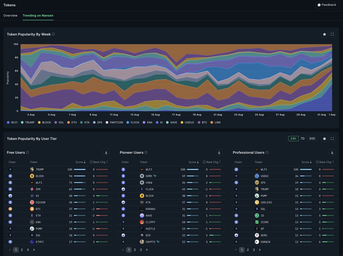Show info tooltip for Free Users

click(27, 152)
